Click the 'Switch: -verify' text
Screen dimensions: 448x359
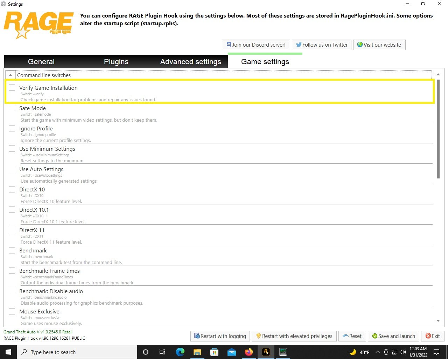point(32,94)
